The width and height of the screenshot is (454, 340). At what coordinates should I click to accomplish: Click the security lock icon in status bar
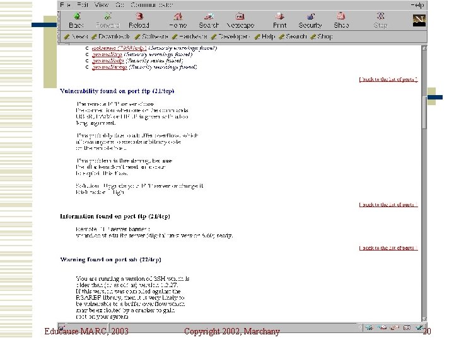(62, 327)
